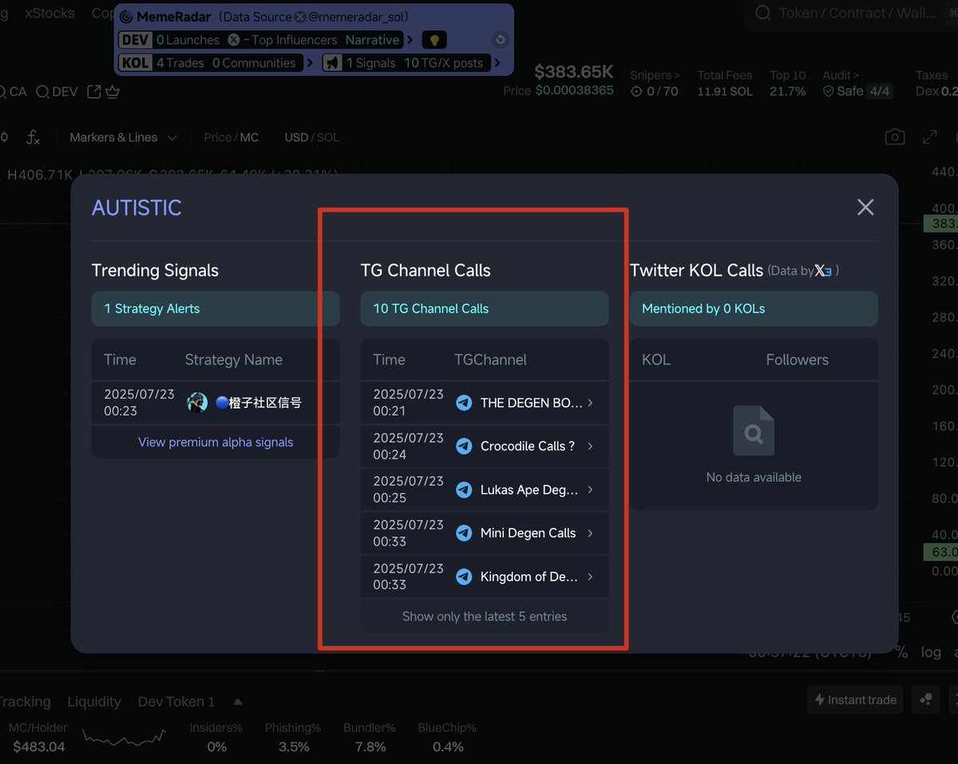This screenshot has width=958, height=764.
Task: Select the Mini Degen Calls channel name
Action: (x=528, y=533)
